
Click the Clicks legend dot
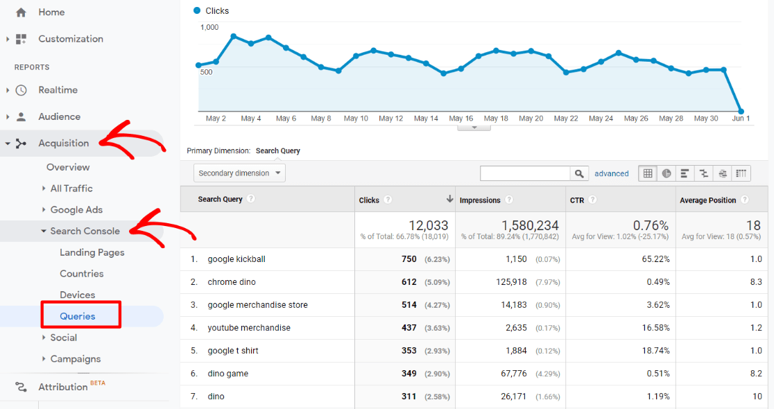coord(197,10)
